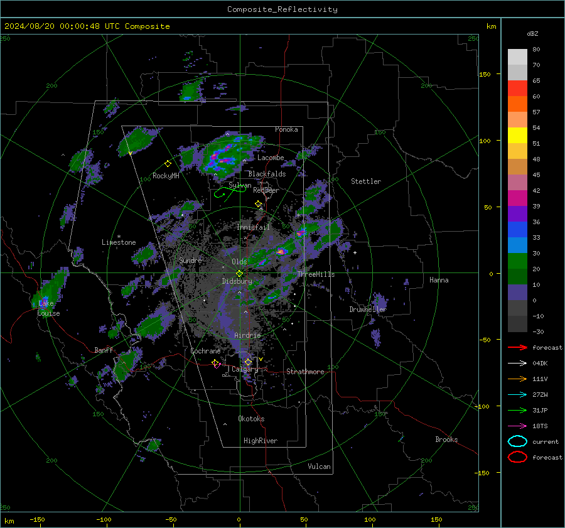The height and width of the screenshot is (528, 565).
Task: Pick the light gray 70-80 dBZ swatch
Action: coord(517,57)
